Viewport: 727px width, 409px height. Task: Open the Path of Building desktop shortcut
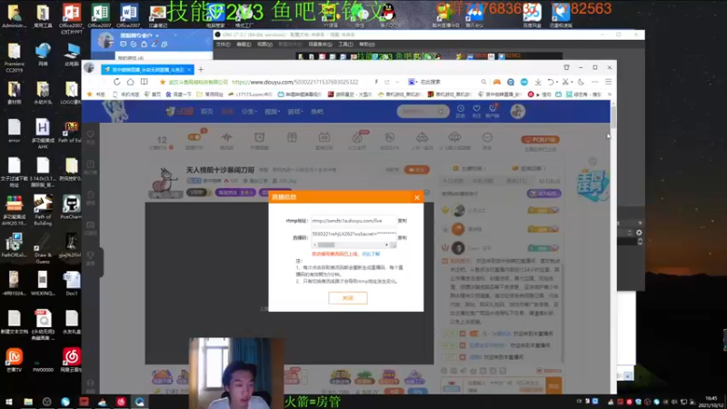click(x=43, y=211)
